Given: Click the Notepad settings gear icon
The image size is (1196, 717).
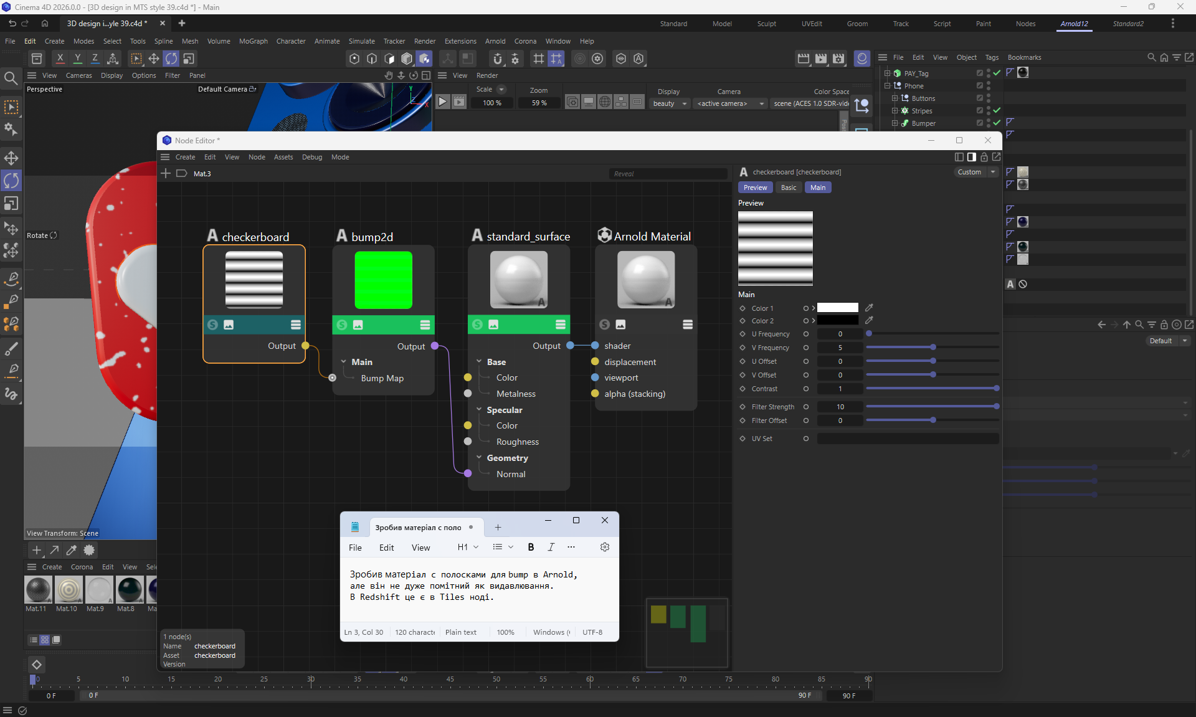Looking at the screenshot, I should [x=604, y=547].
